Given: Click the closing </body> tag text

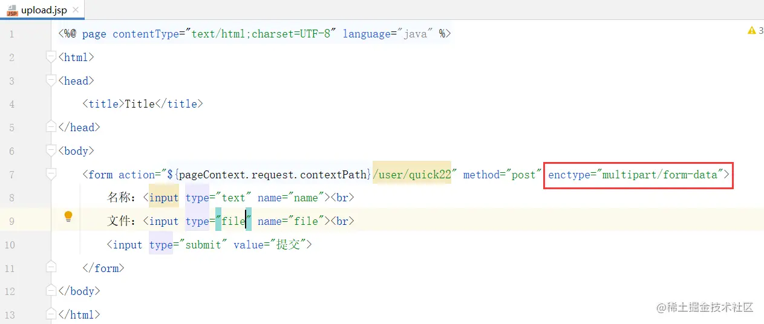Looking at the screenshot, I should coord(79,291).
